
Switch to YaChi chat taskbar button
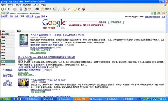click(81, 99)
